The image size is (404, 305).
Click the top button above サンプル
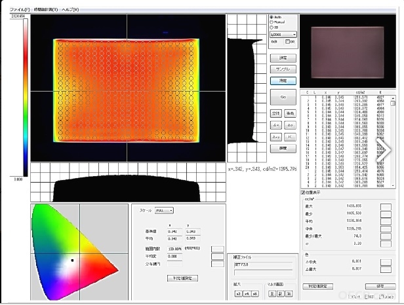(x=283, y=58)
